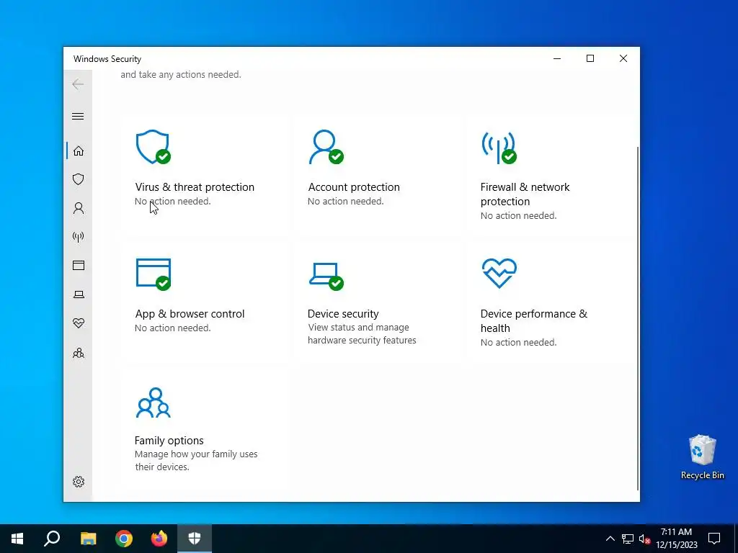Open taskbar clock showing 7:11 AM
The height and width of the screenshot is (553, 738).
click(676, 539)
